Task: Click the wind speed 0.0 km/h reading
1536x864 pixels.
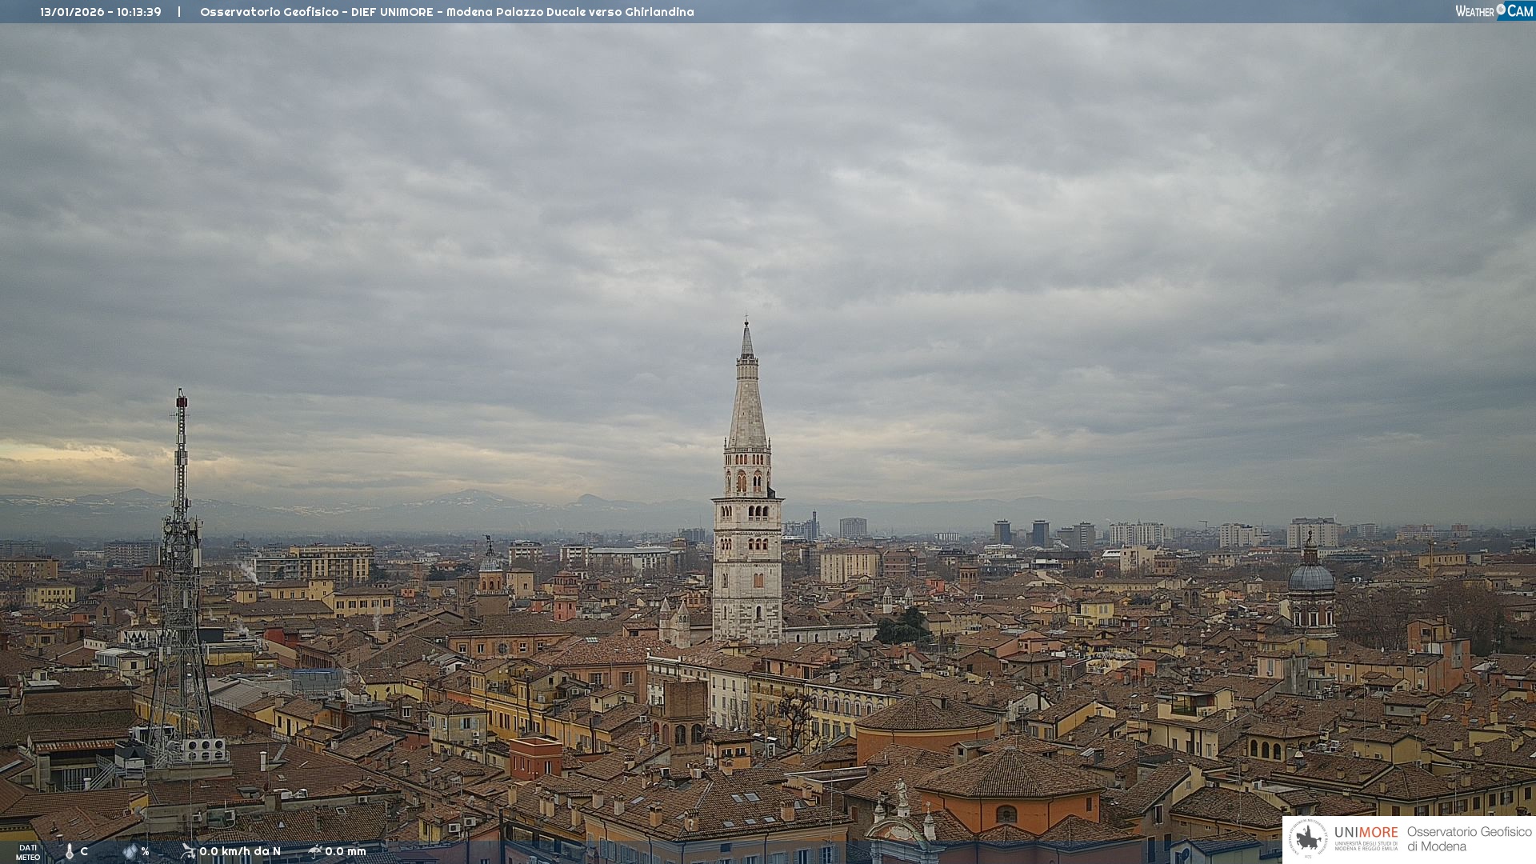Action: coord(239,851)
